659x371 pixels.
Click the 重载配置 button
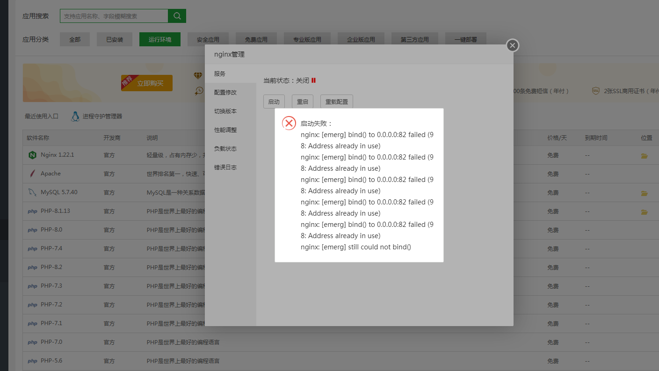(337, 102)
